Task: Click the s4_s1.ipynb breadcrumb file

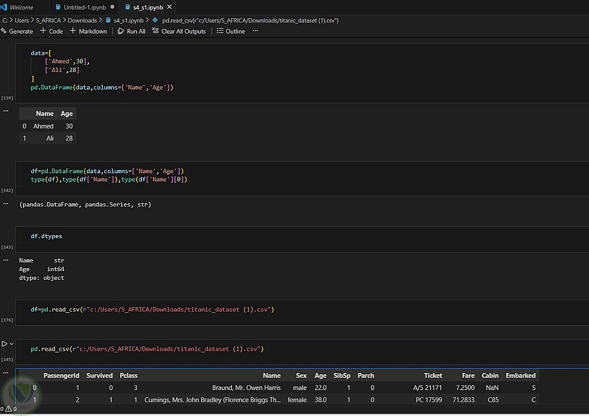Action: click(128, 20)
